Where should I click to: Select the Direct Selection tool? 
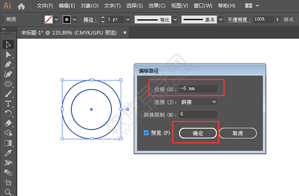coord(8,54)
